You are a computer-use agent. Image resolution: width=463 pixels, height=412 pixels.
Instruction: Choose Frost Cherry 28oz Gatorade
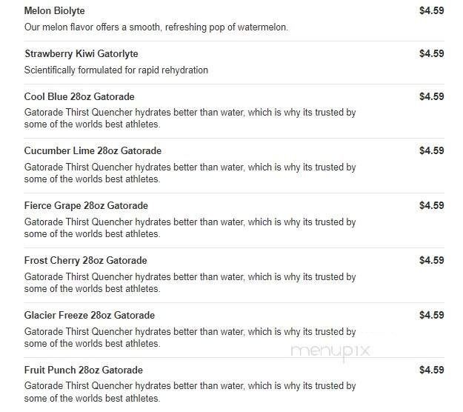85,261
